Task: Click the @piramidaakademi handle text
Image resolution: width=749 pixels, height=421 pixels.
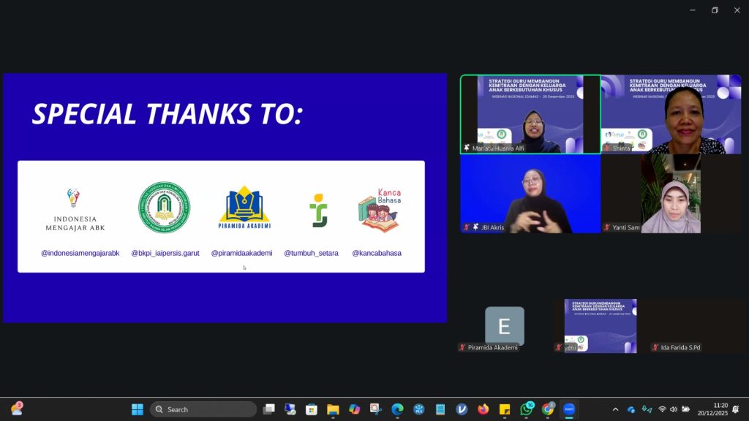Action: 241,253
